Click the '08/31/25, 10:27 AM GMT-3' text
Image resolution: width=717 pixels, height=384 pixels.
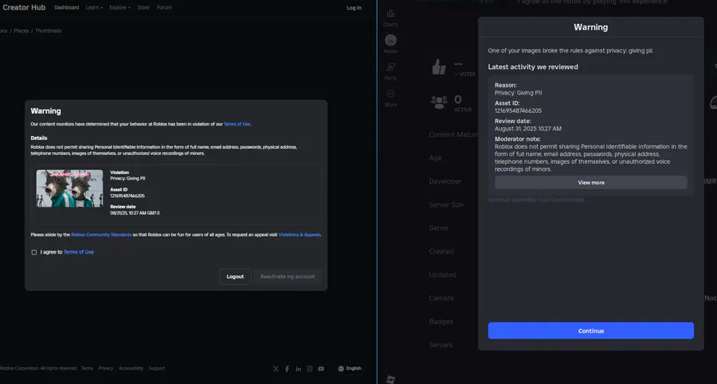[x=135, y=213]
